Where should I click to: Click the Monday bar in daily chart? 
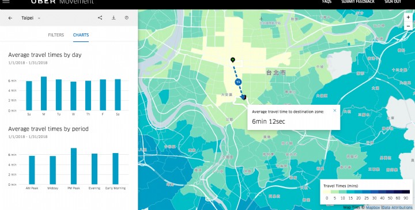point(44,94)
